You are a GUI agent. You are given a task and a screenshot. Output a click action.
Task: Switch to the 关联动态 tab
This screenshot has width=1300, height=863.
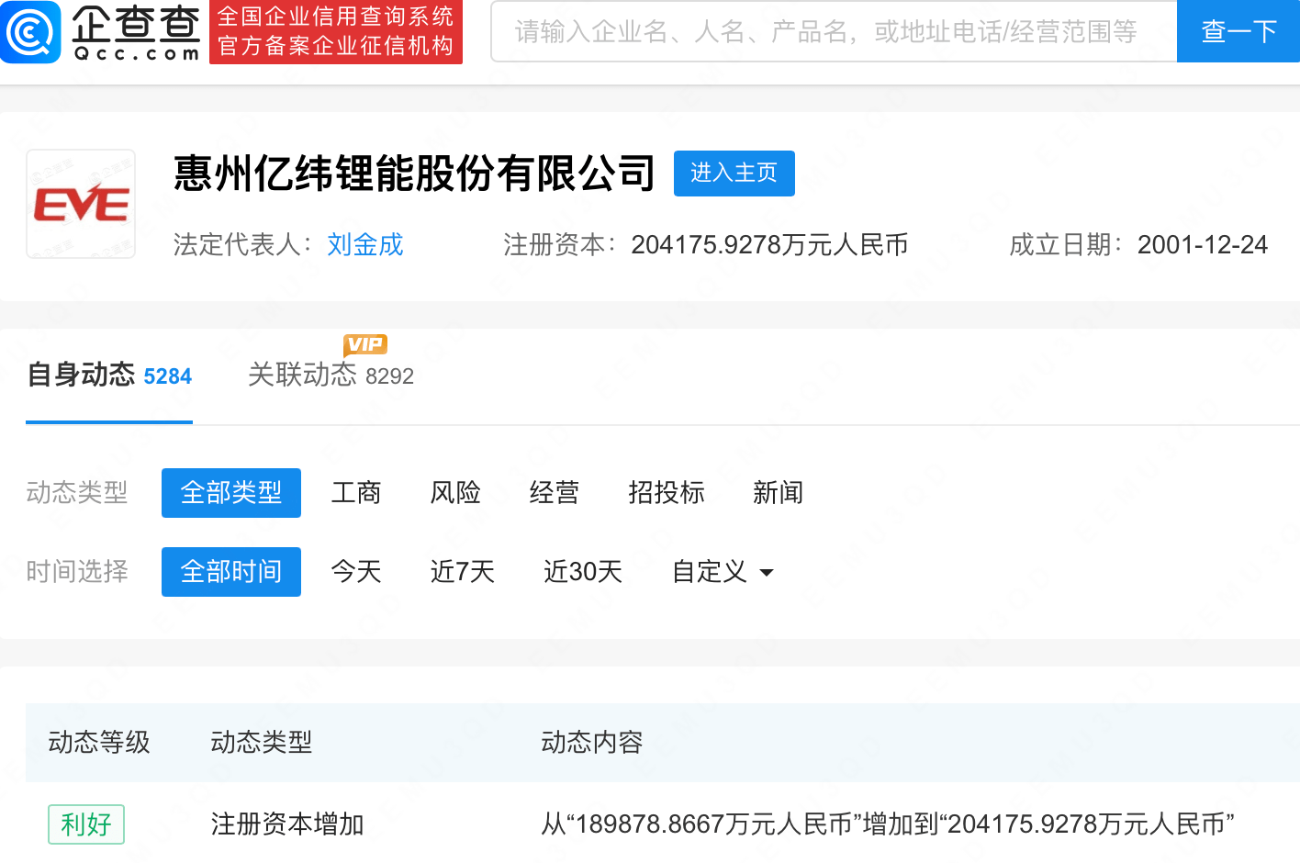(x=331, y=375)
